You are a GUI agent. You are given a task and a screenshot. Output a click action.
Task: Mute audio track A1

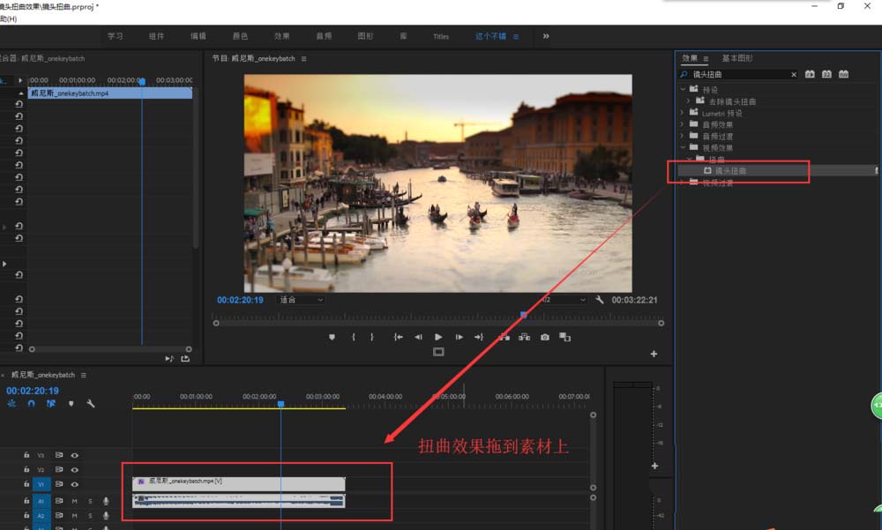(76, 501)
